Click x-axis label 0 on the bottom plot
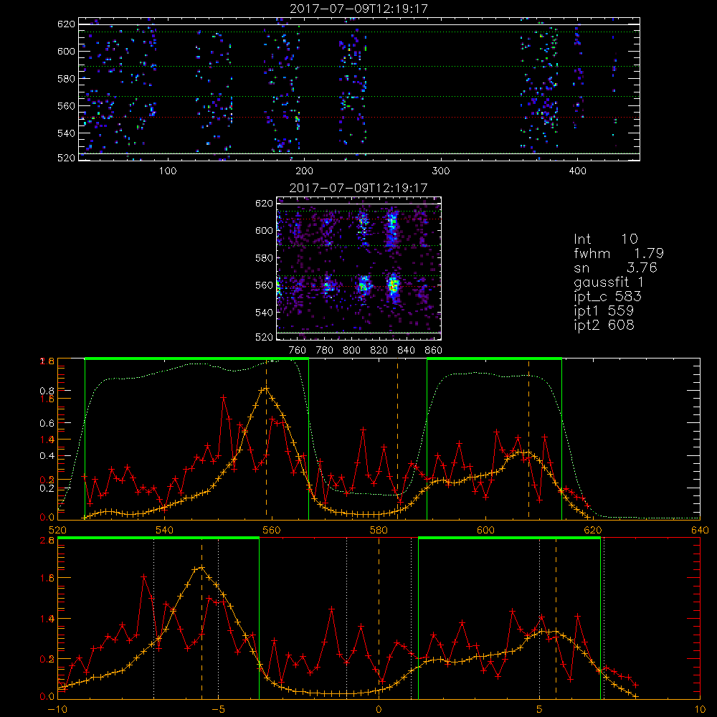The width and height of the screenshot is (717, 717). coord(379,710)
